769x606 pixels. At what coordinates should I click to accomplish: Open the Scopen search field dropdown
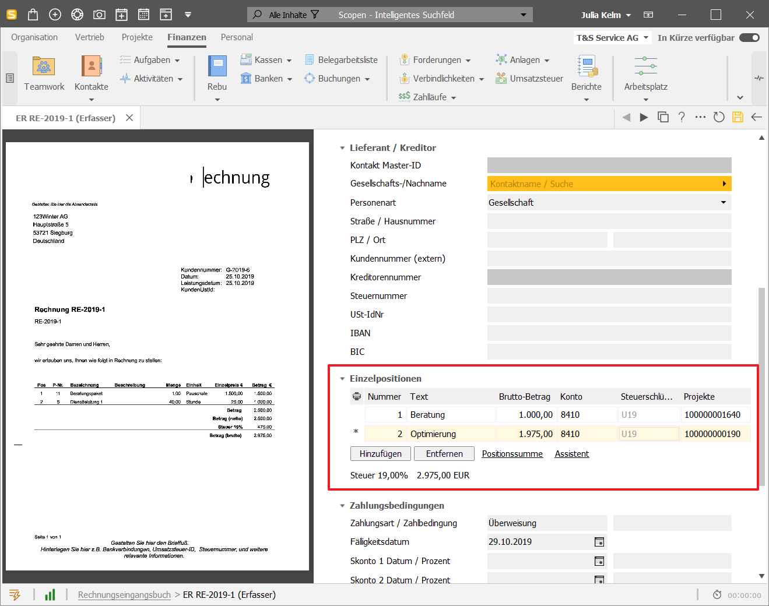click(523, 15)
